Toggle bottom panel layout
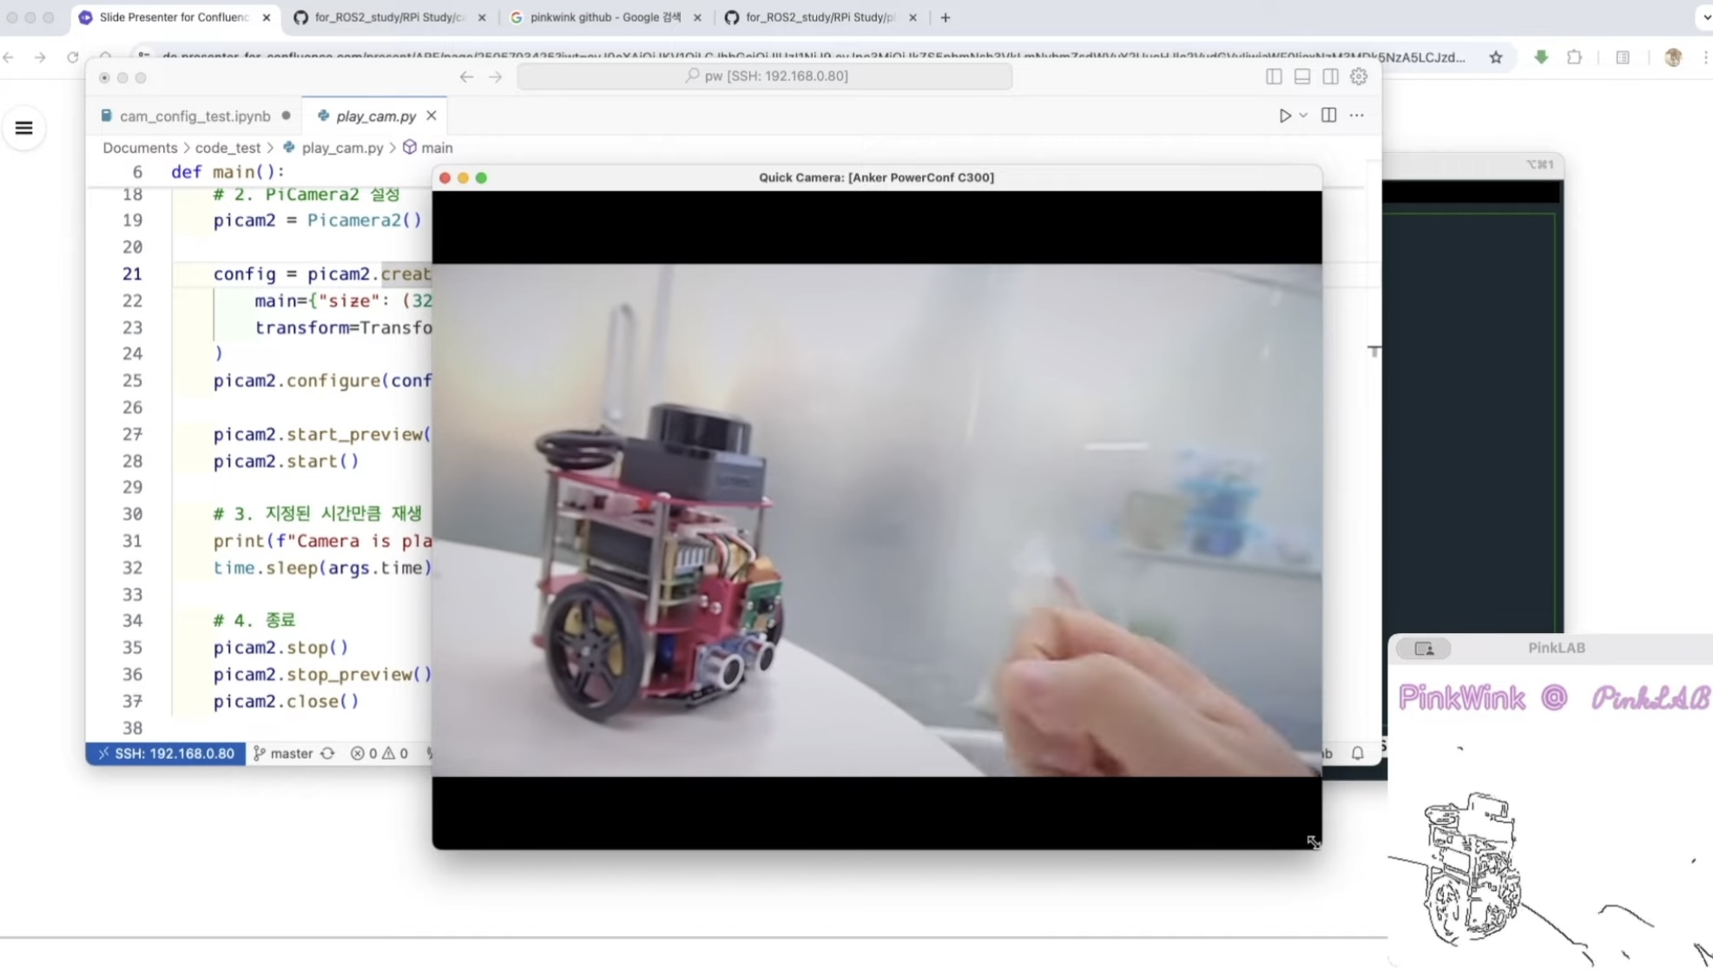This screenshot has width=1713, height=977. click(1301, 76)
